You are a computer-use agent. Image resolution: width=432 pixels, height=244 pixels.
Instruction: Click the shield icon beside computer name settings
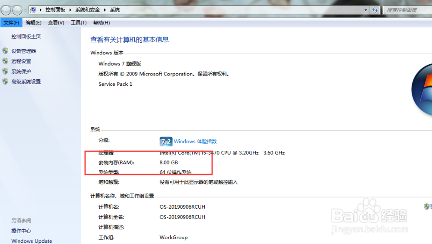pos(426,206)
